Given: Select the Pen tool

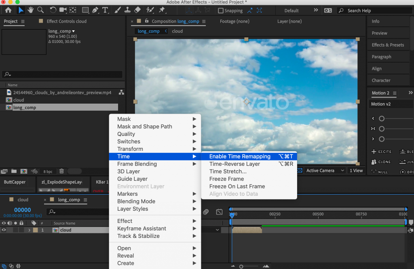Looking at the screenshot, I should (x=95, y=10).
